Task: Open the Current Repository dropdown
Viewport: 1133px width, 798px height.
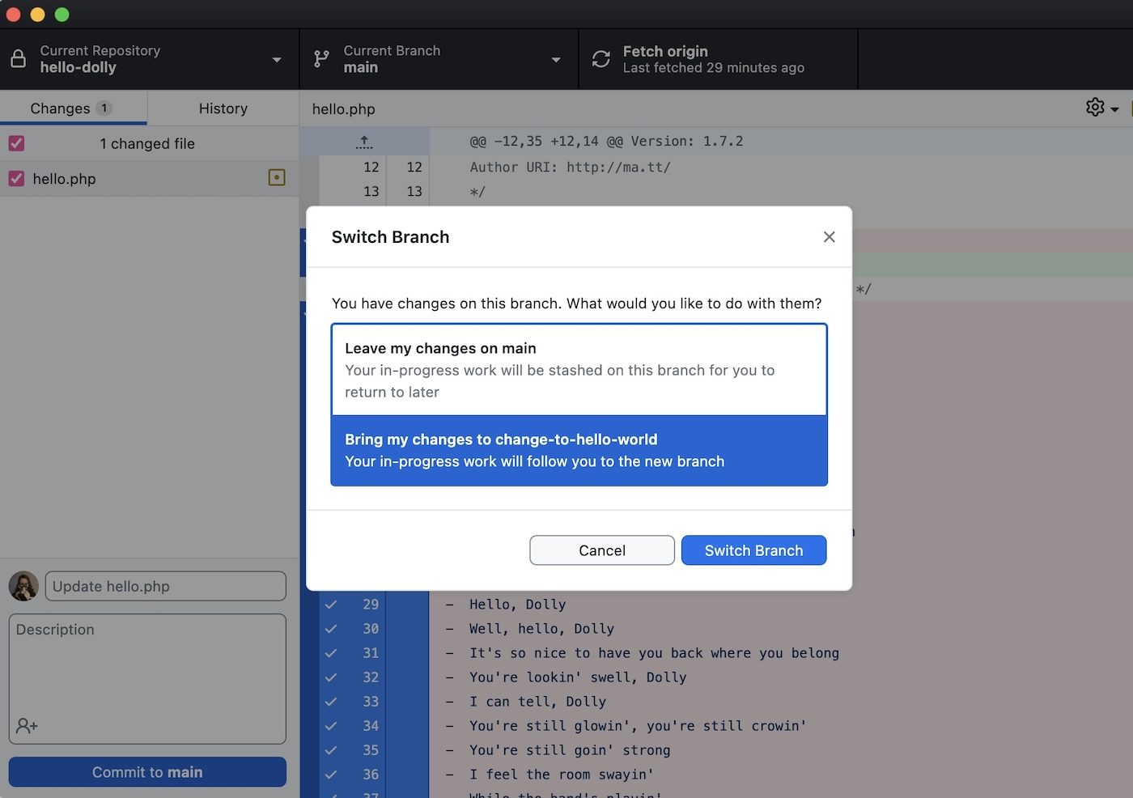Action: pos(276,59)
